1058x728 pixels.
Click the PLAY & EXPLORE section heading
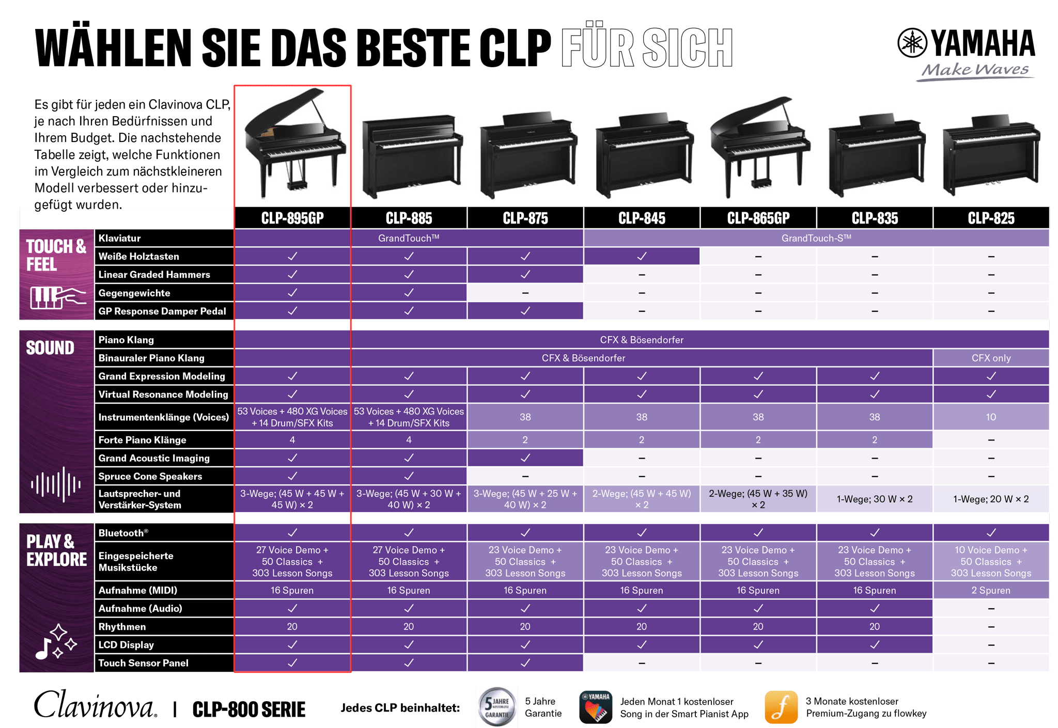(56, 550)
